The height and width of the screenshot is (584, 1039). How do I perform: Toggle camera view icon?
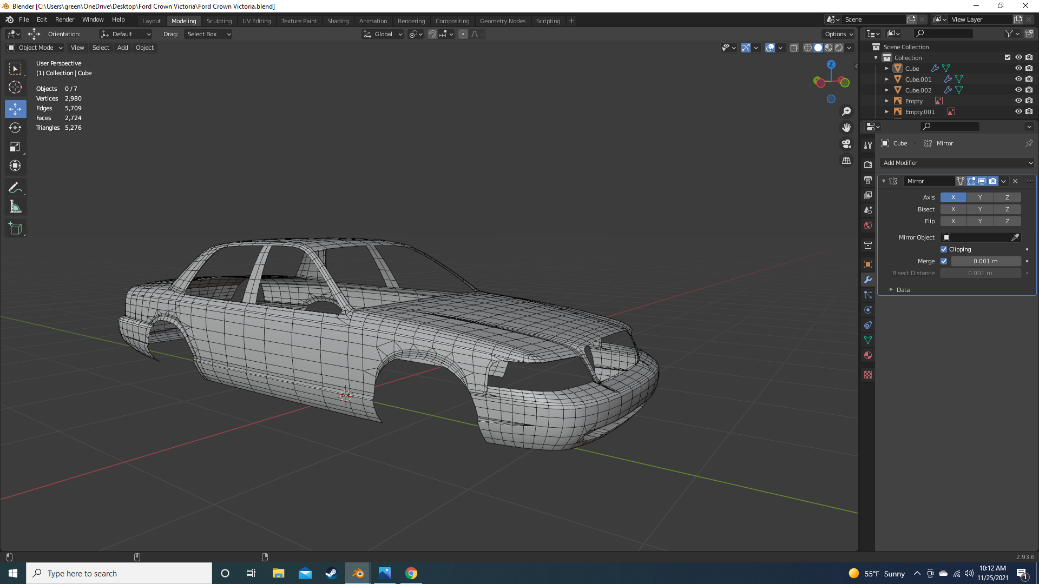[x=846, y=144]
